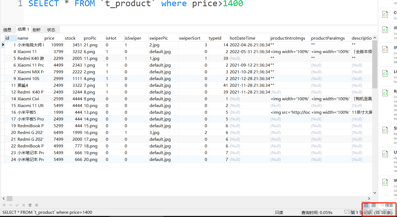Screen dimensions: 397x217
Task: Click the snippet icon beside 'SE'
Action: 385,130
